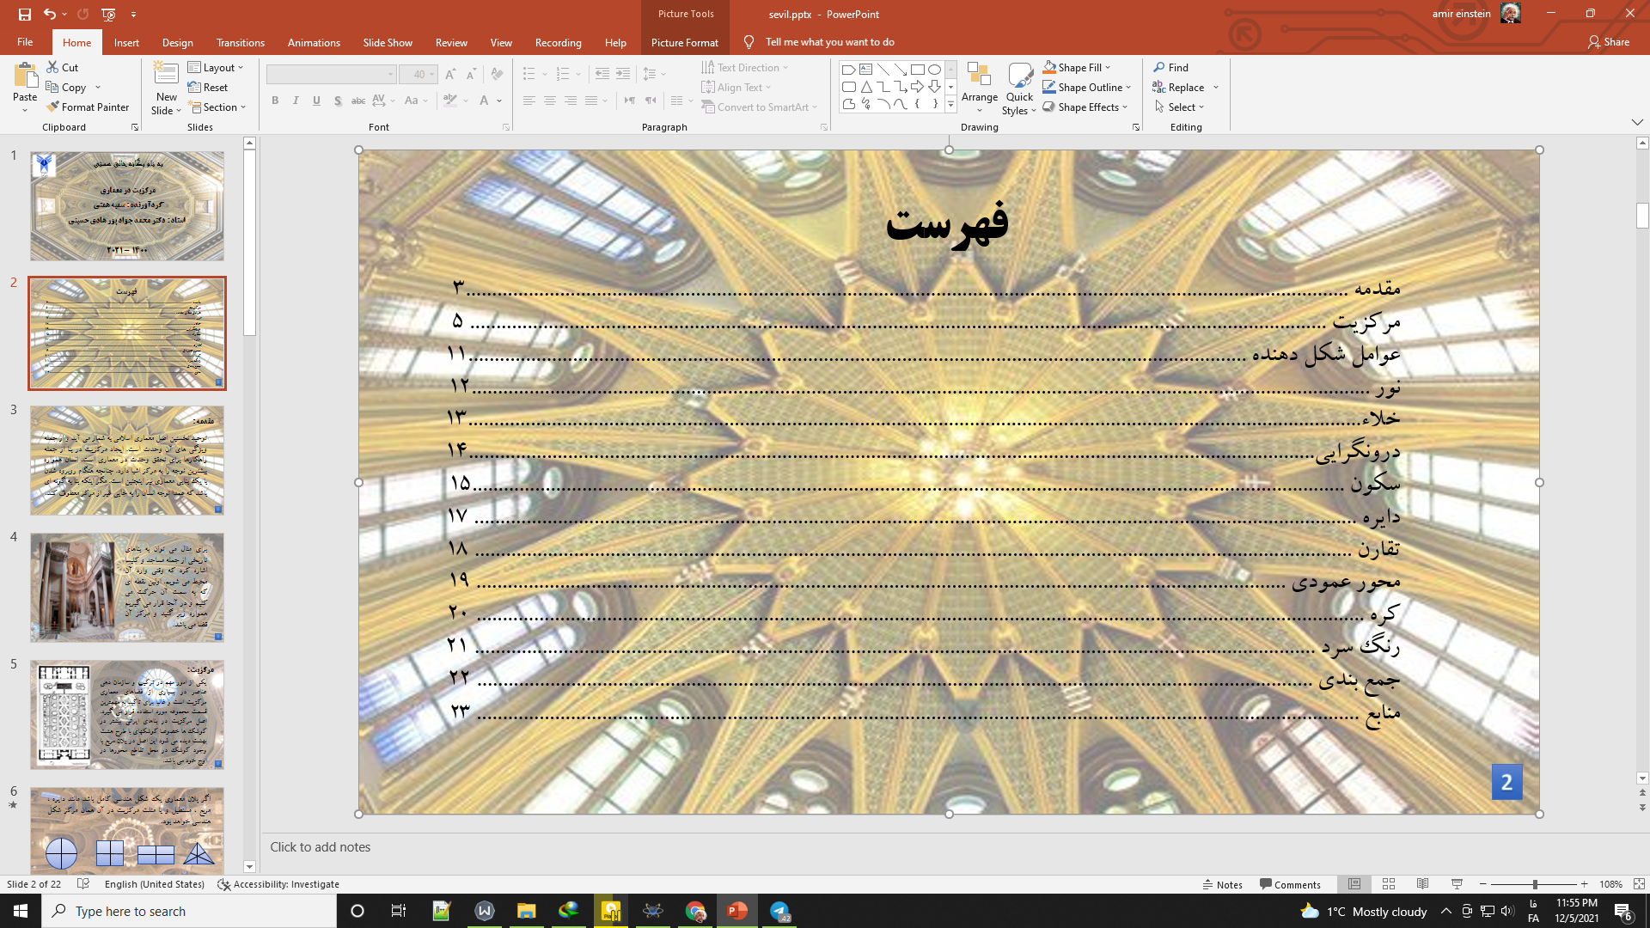Open the Arrange tool
The height and width of the screenshot is (928, 1650).
click(979, 88)
